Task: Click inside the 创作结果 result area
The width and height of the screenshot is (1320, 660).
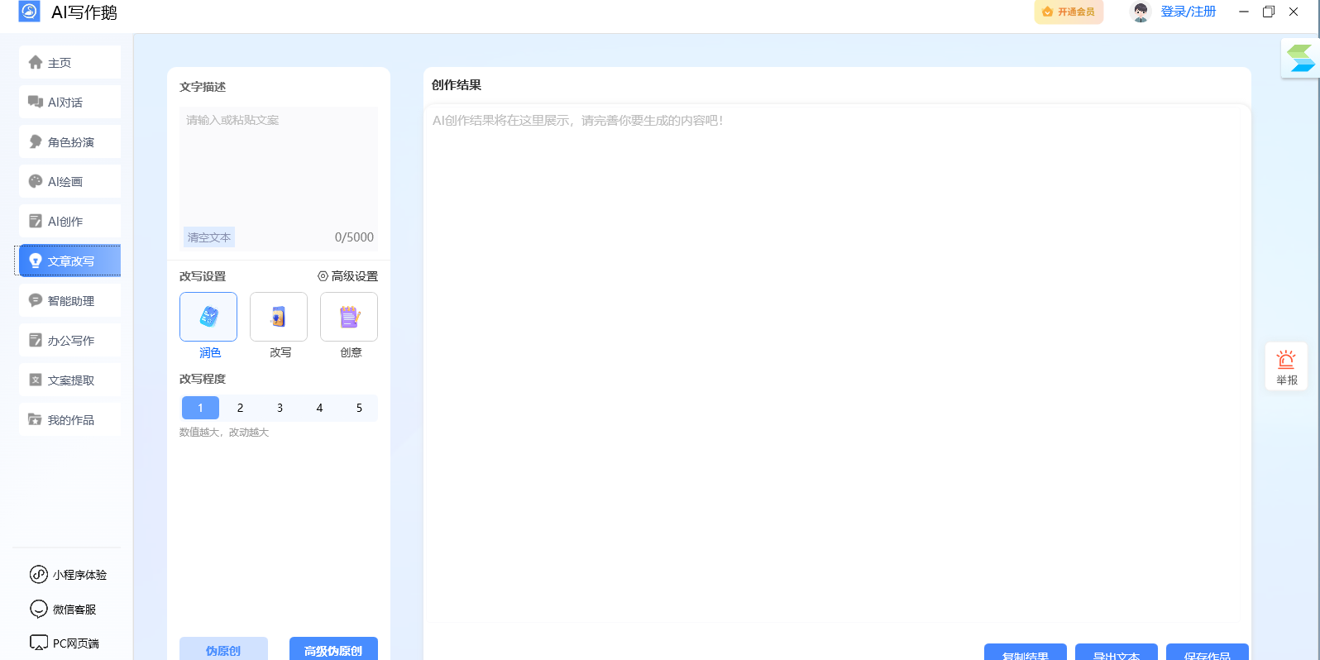Action: coord(834,364)
